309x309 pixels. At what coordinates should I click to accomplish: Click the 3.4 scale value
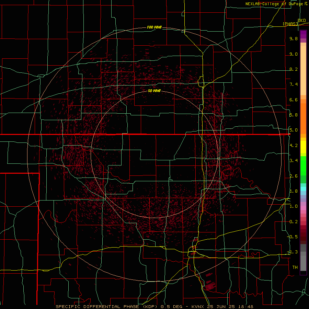294,161
